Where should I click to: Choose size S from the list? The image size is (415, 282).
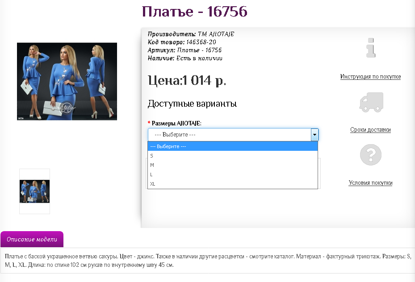point(233,156)
